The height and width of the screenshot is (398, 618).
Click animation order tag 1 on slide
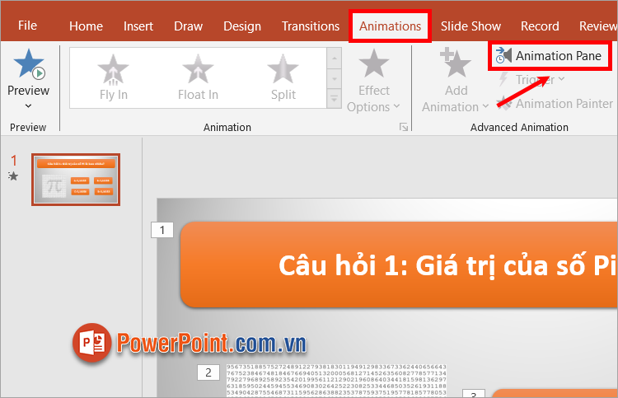[162, 230]
